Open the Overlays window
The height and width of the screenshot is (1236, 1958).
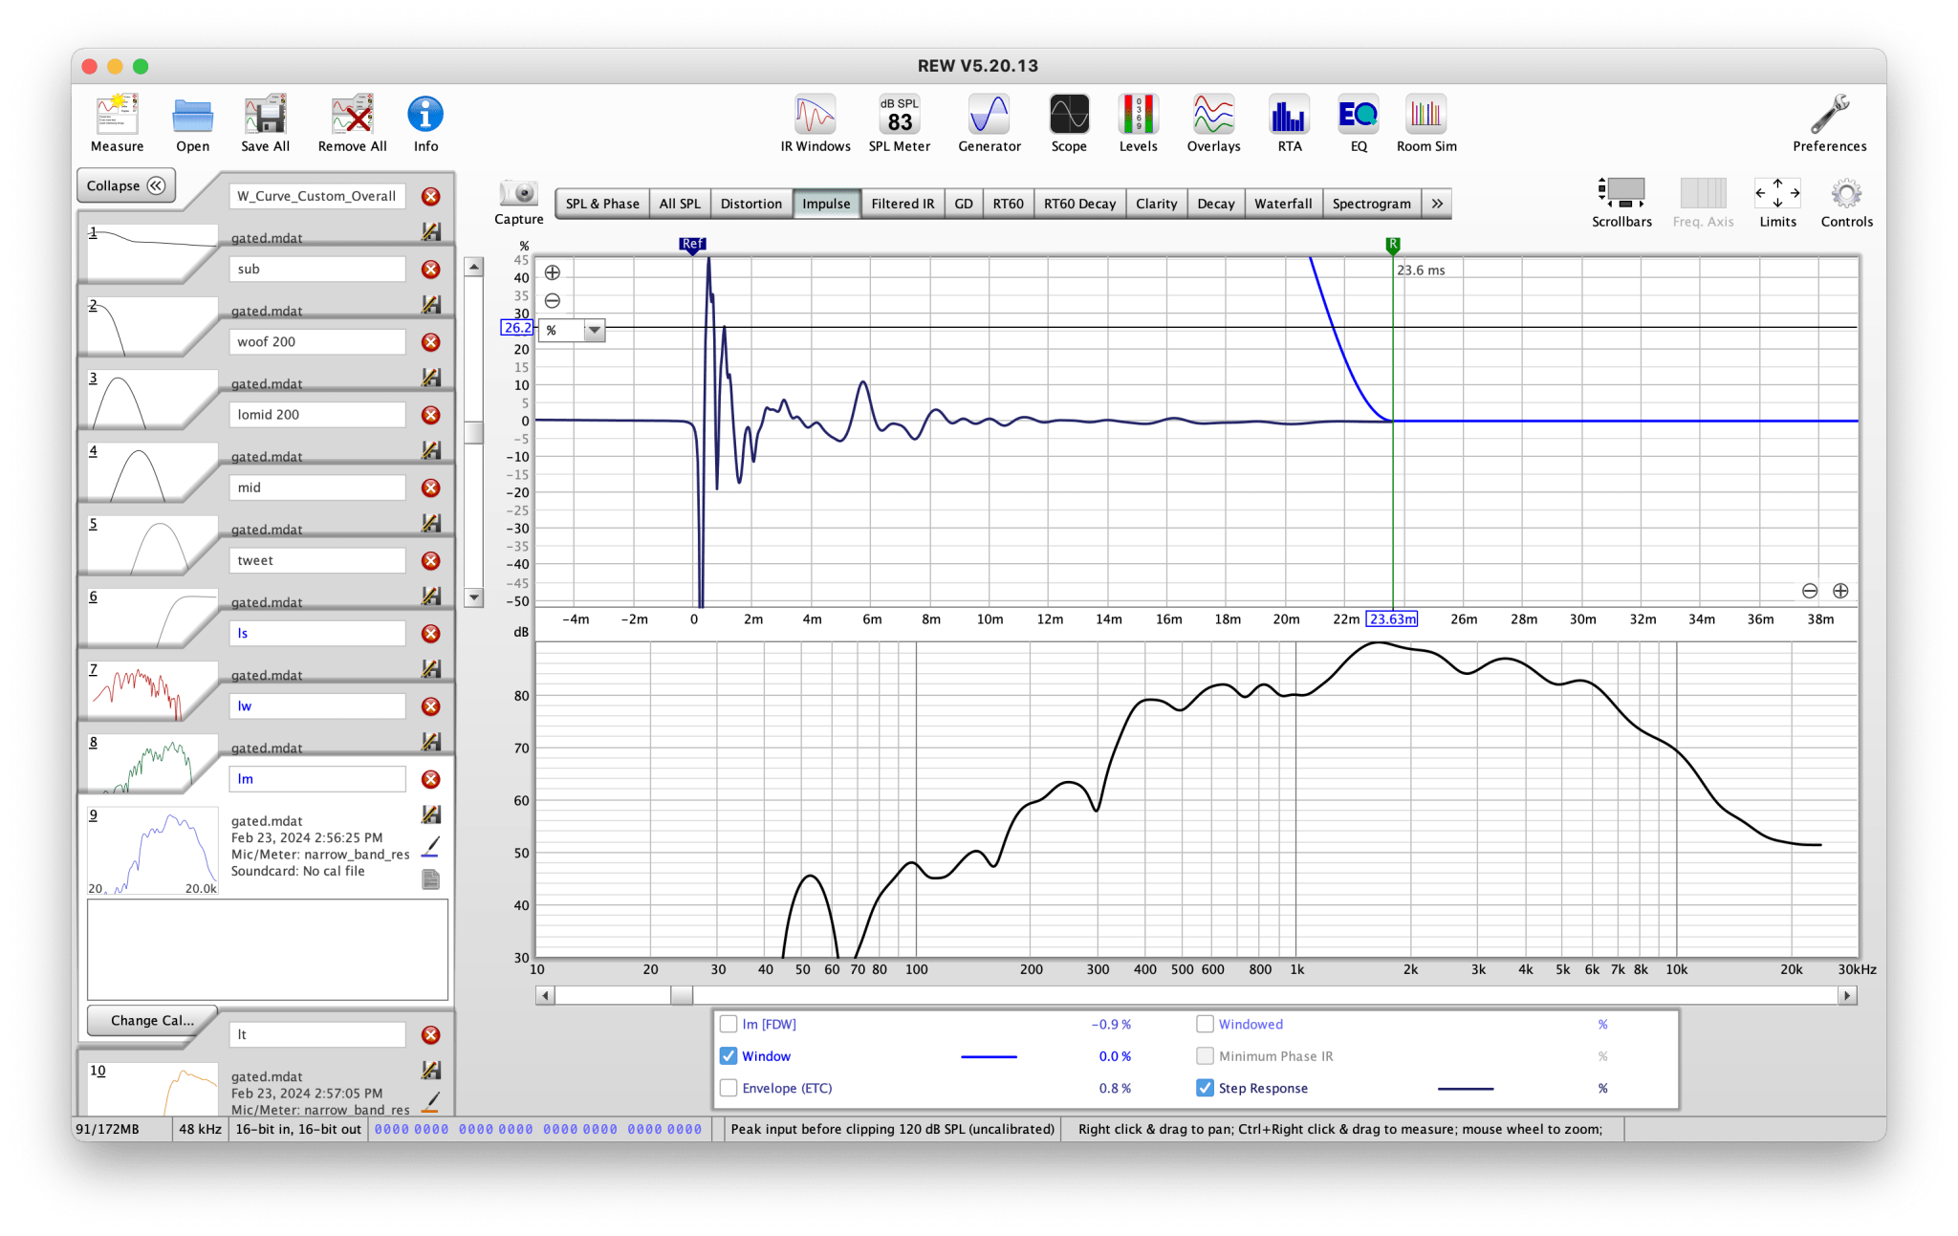(1213, 122)
